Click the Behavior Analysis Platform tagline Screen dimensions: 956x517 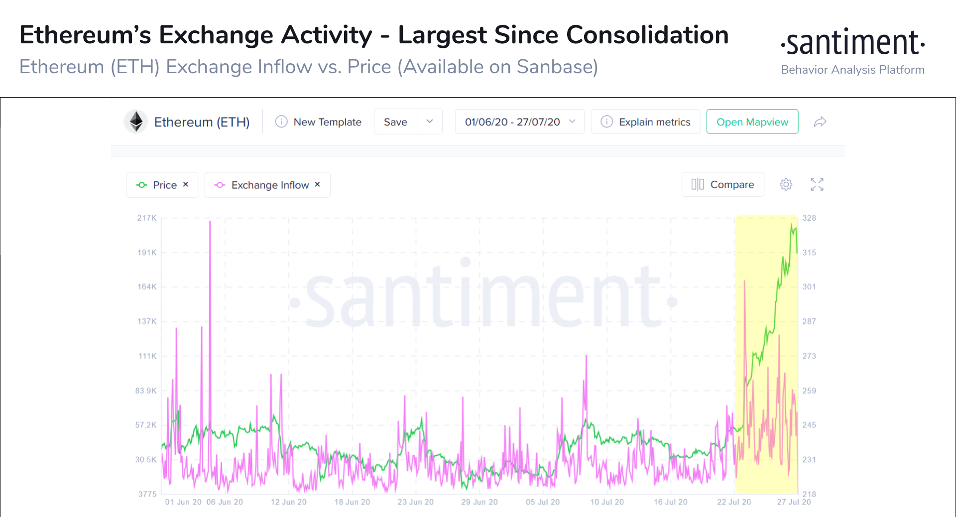(852, 70)
